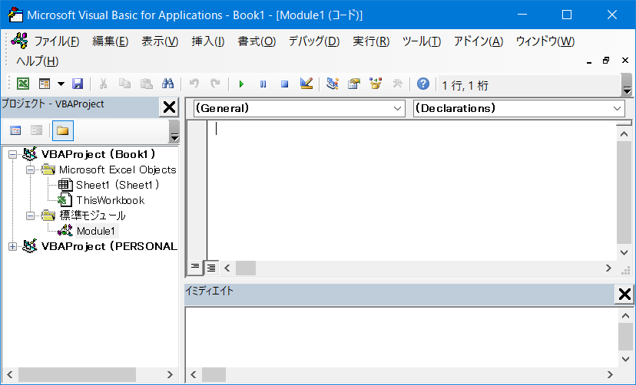Click inside the Immediate window text area

pos(402,337)
